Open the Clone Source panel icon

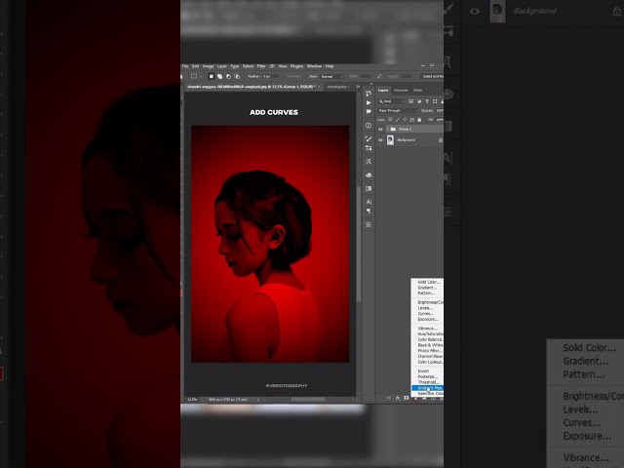369,162
